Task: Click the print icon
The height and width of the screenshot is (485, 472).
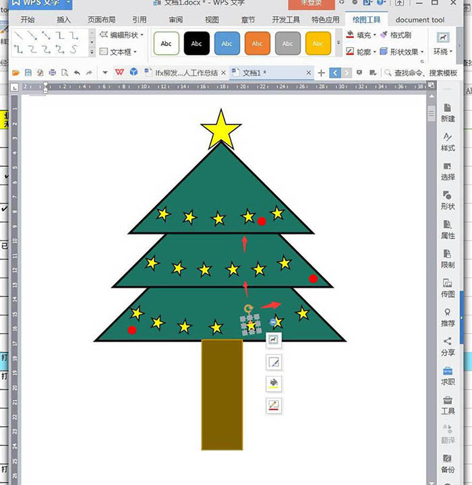Action: (53, 73)
